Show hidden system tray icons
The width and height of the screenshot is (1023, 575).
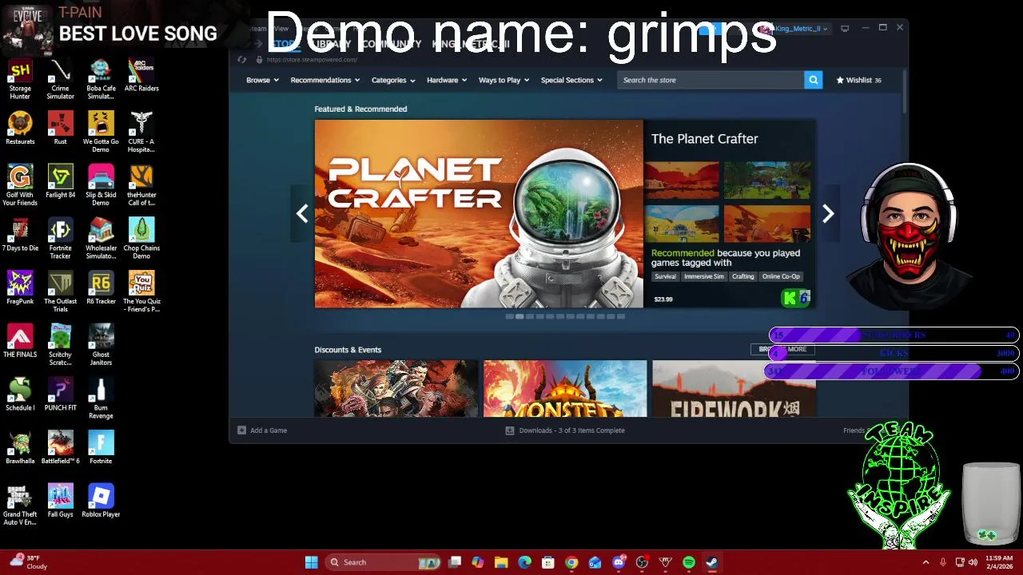pyautogui.click(x=925, y=562)
